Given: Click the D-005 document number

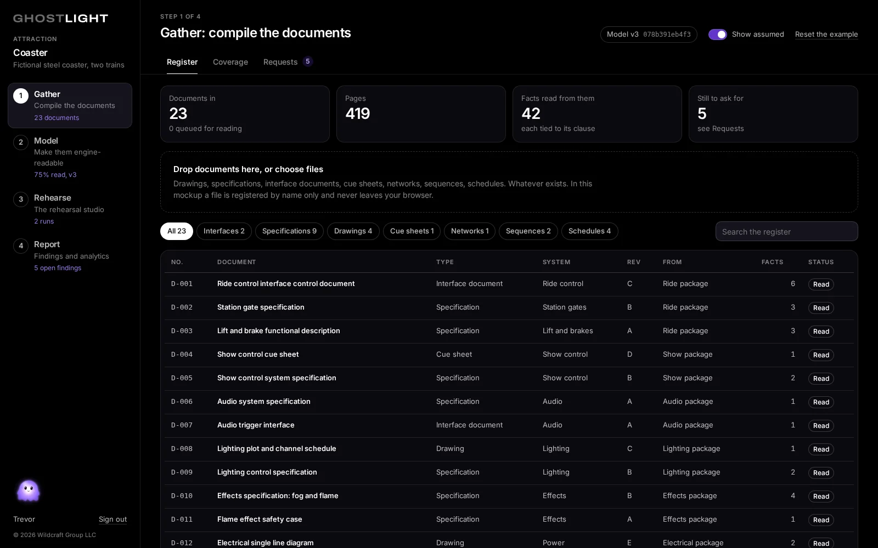Looking at the screenshot, I should tap(182, 378).
